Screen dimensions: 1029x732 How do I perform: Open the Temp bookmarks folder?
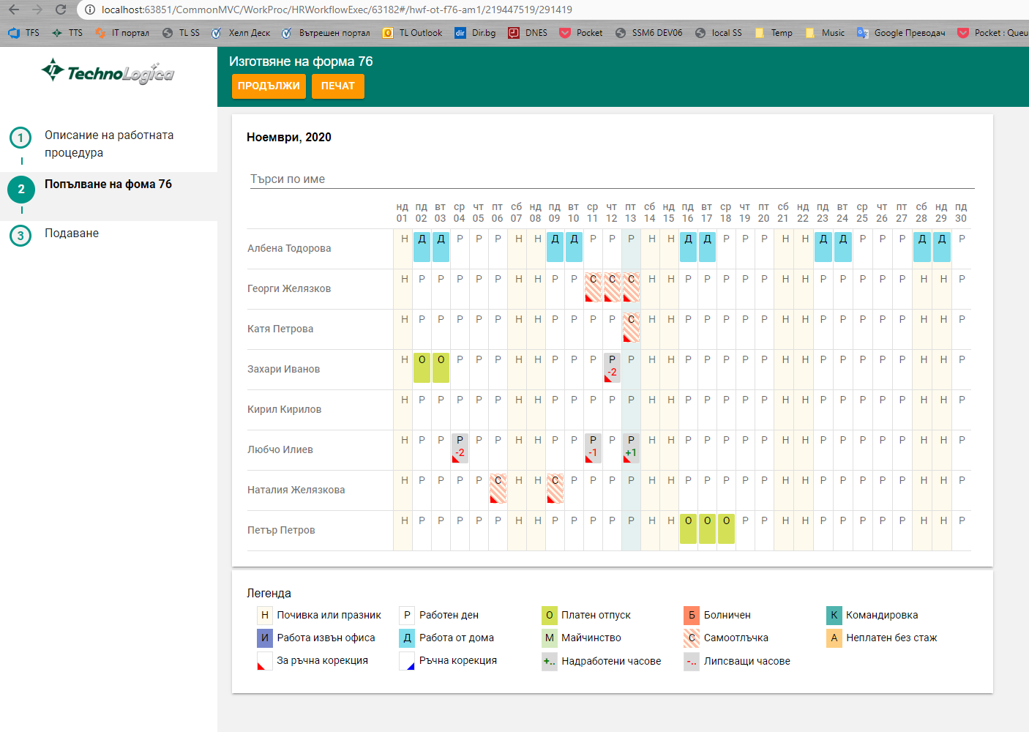[x=774, y=33]
